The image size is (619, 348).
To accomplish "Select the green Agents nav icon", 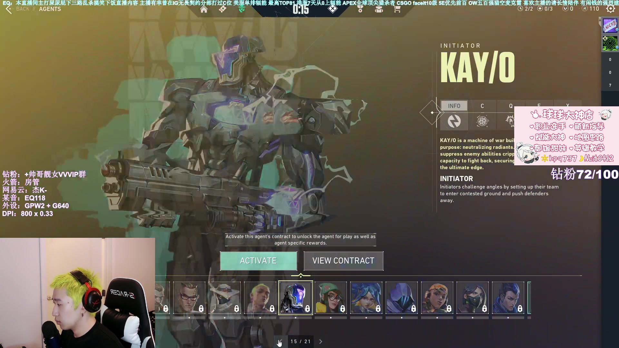I will pyautogui.click(x=241, y=9).
